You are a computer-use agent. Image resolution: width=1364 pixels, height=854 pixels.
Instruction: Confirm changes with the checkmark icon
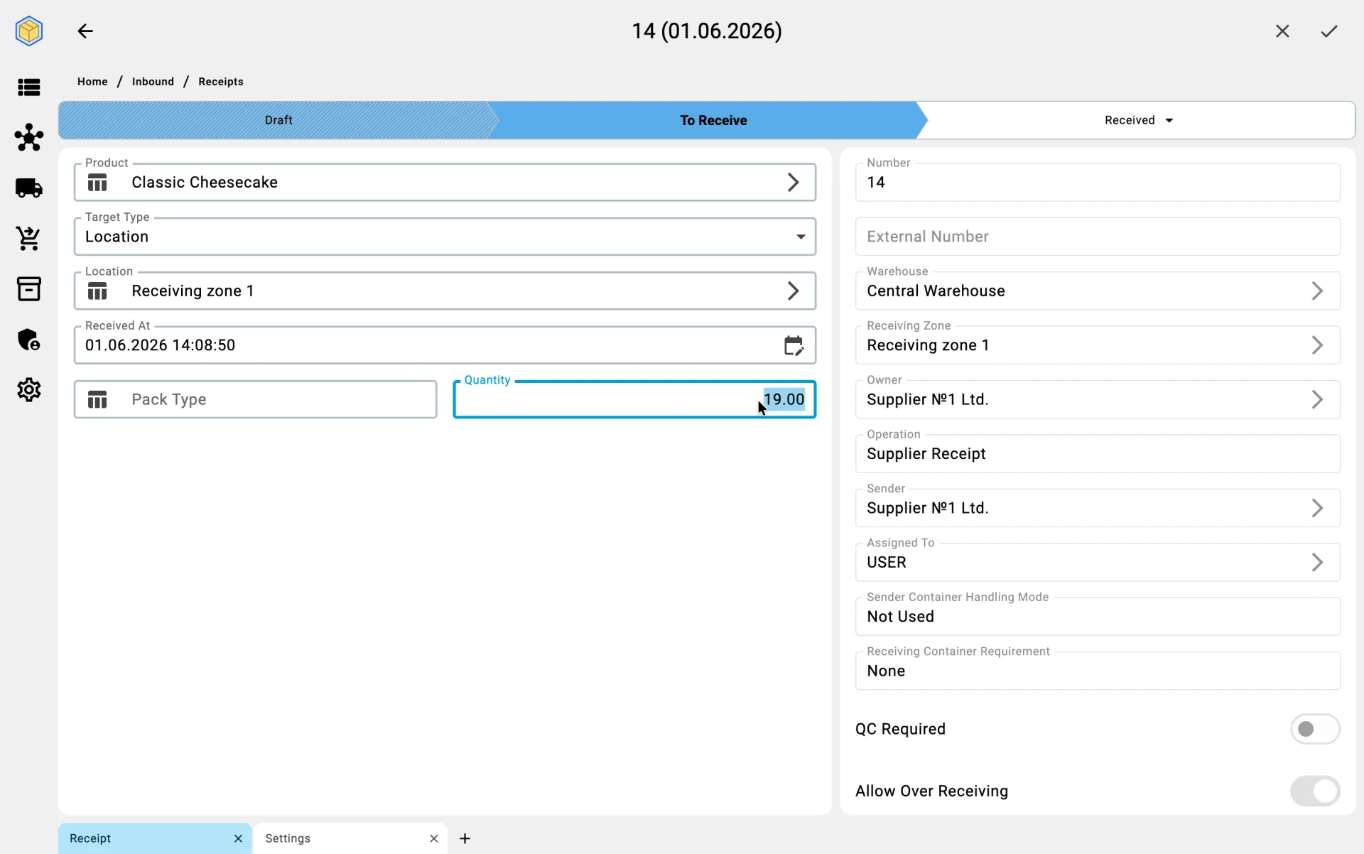(x=1329, y=31)
